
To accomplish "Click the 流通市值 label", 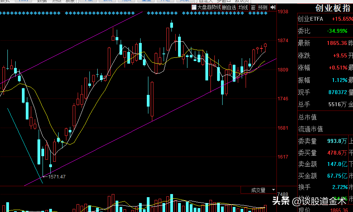I will 310,129.
